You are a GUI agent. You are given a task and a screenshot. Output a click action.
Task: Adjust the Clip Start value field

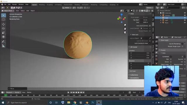coord(145,20)
